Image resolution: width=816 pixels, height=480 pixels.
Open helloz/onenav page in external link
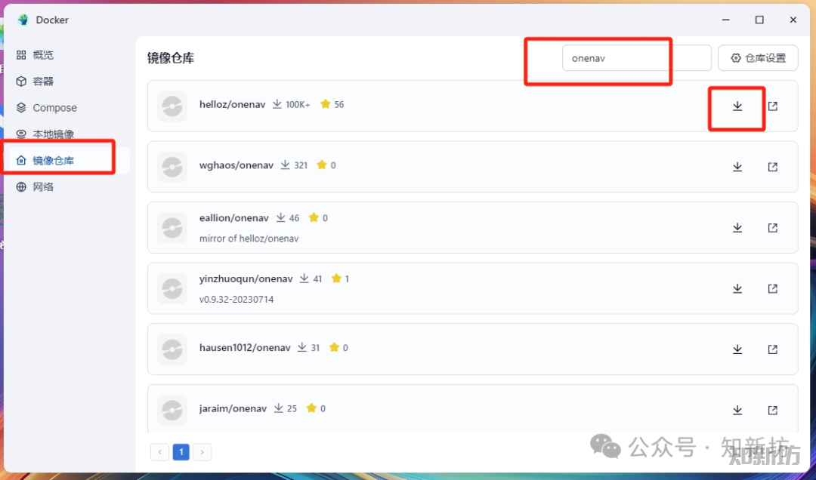point(773,106)
